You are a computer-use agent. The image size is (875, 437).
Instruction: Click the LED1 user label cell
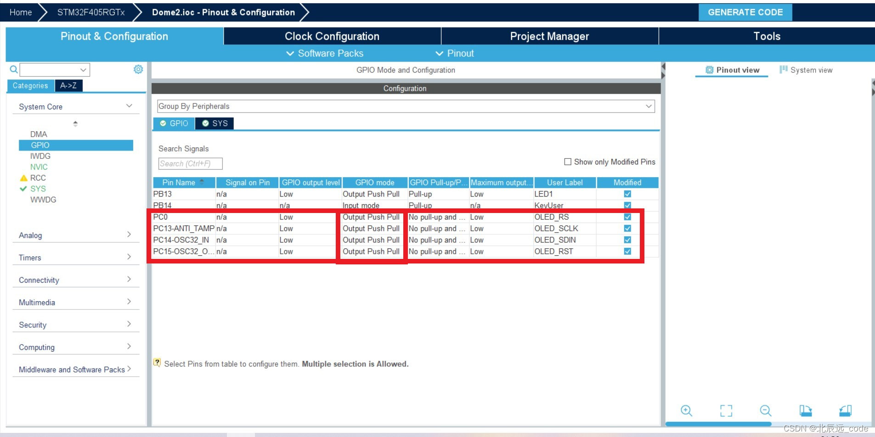click(x=565, y=194)
